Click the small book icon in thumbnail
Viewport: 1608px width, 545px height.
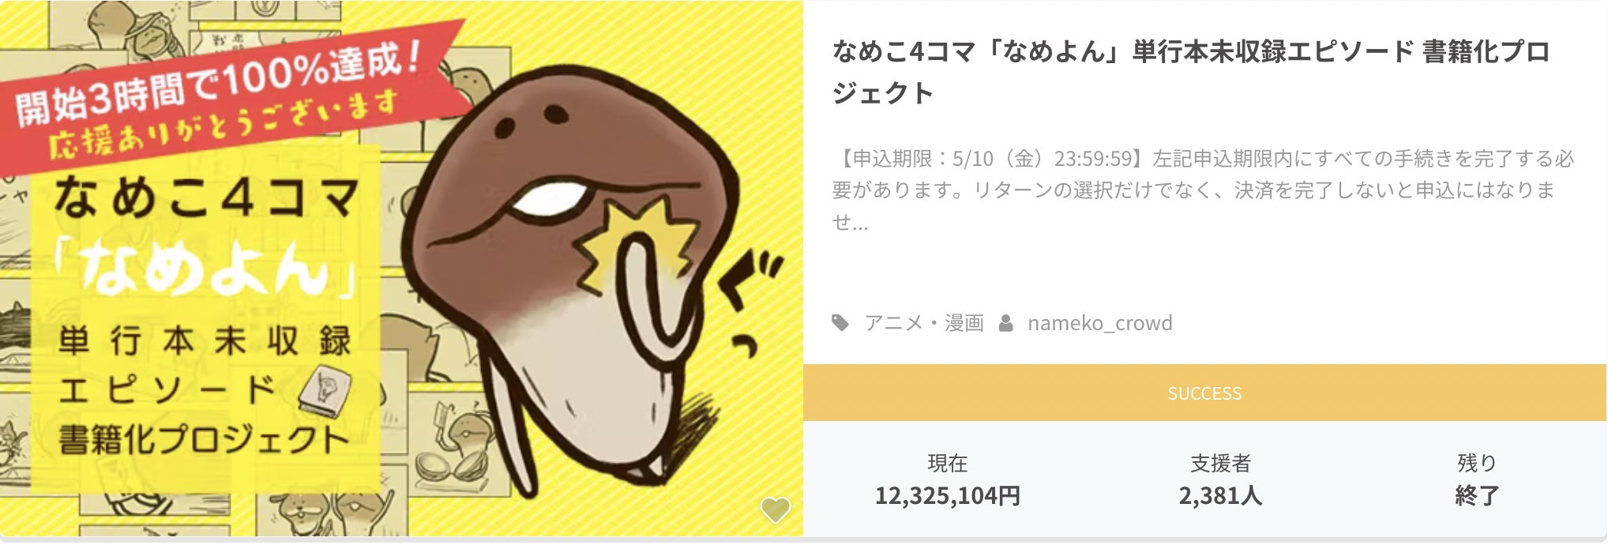325,390
